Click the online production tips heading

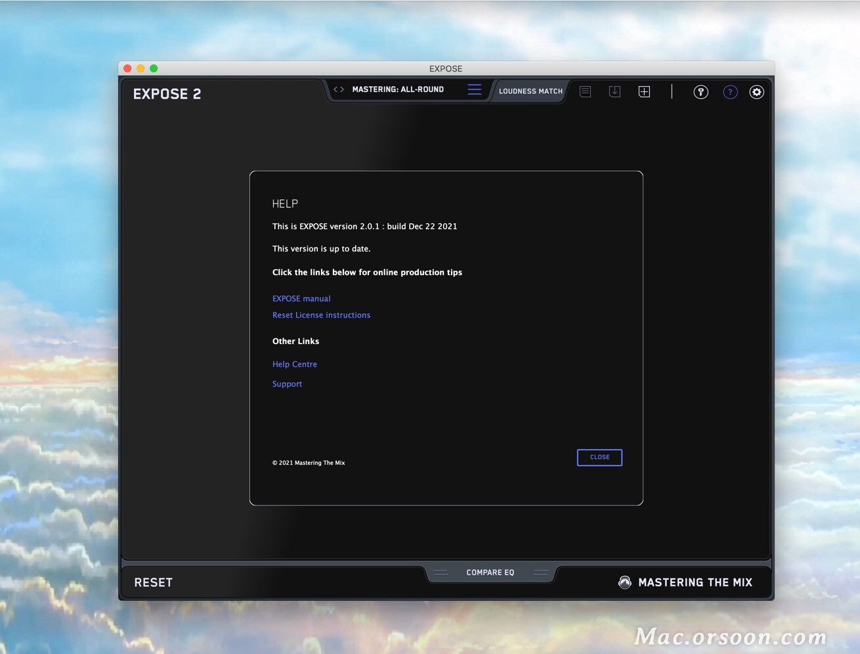click(367, 272)
